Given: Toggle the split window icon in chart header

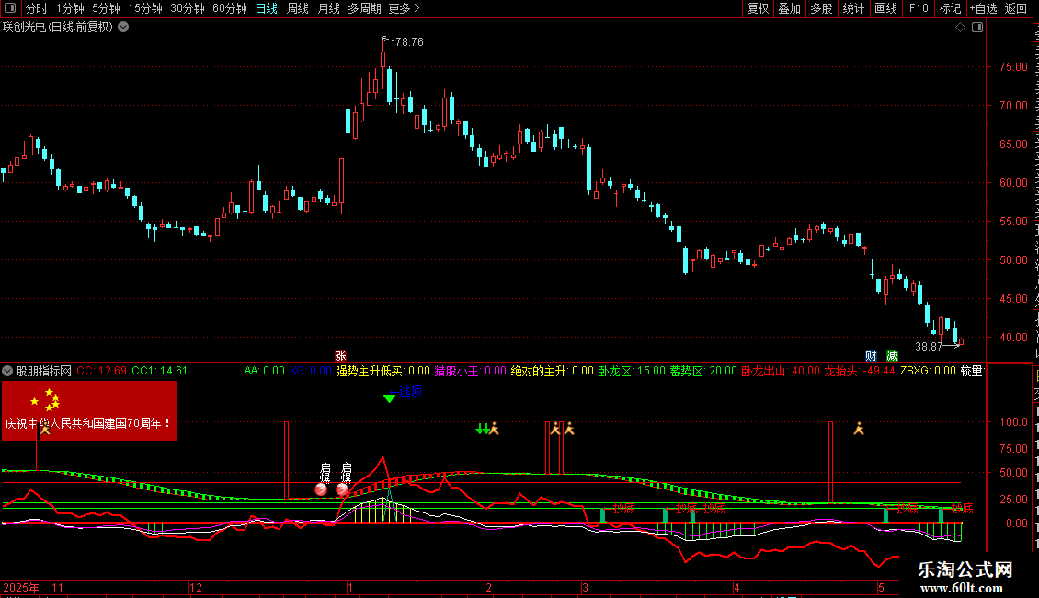Looking at the screenshot, I should pos(977,28).
